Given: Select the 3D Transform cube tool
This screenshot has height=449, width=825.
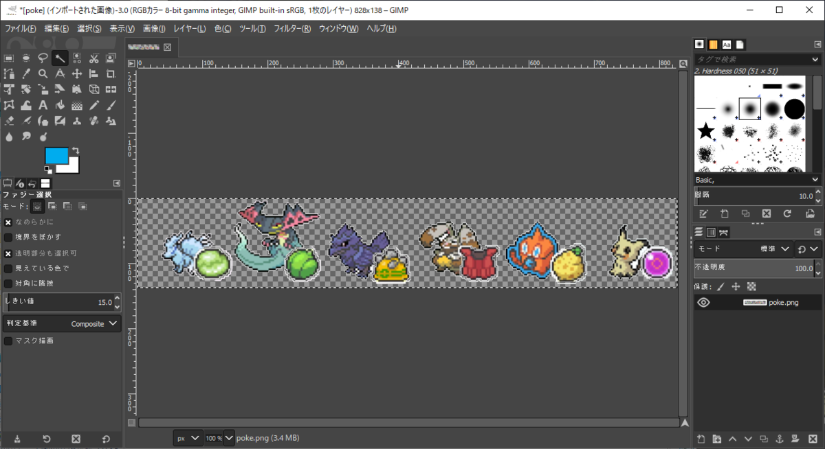Looking at the screenshot, I should (x=94, y=90).
